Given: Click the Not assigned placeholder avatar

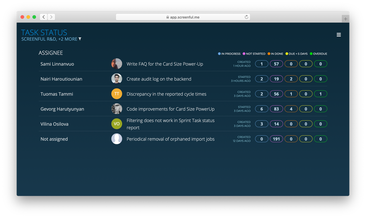Looking at the screenshot, I should [117, 139].
